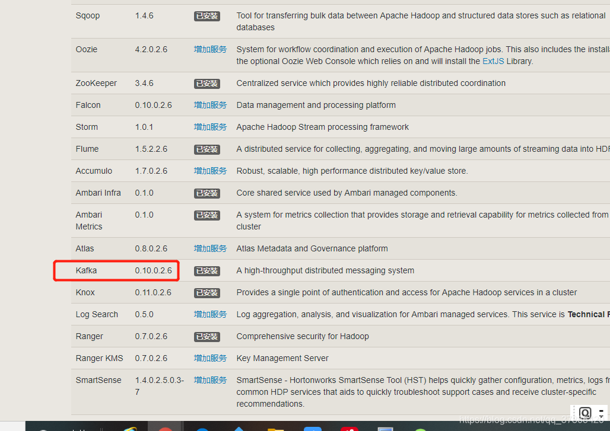Select the Ranger KMS service name

pyautogui.click(x=99, y=358)
